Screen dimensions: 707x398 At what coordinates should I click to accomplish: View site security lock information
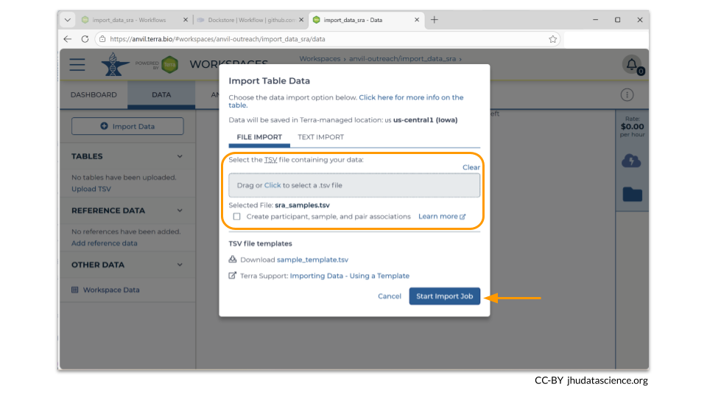(x=102, y=39)
